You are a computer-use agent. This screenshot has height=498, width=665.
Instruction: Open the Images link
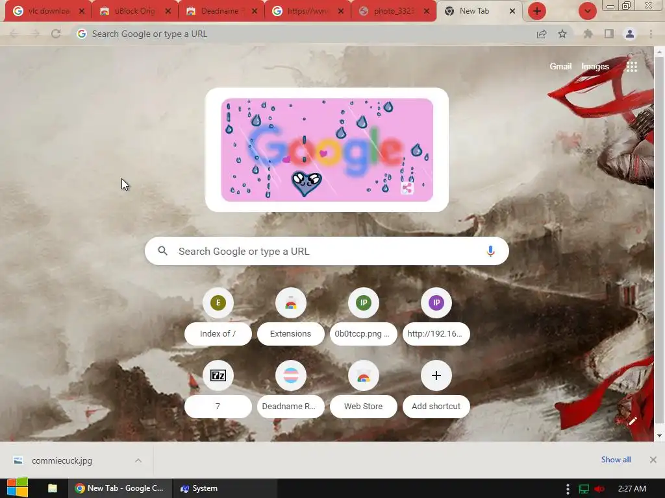coord(595,67)
